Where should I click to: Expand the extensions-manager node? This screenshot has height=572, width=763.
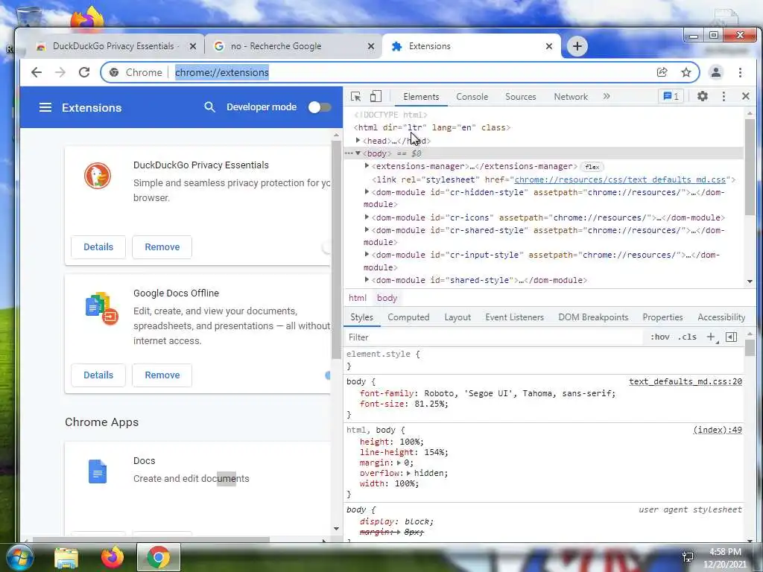pos(367,166)
